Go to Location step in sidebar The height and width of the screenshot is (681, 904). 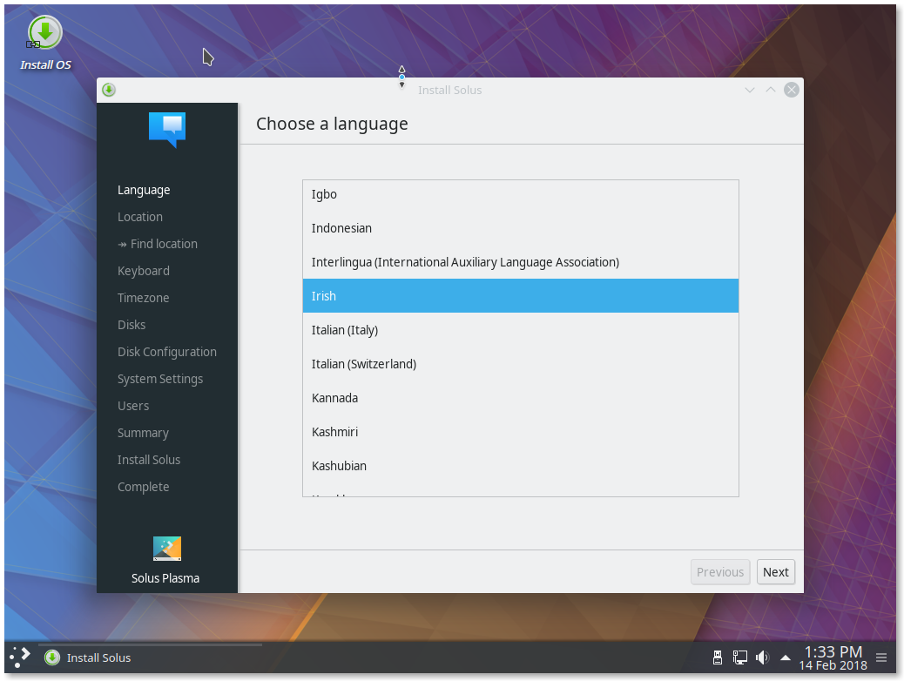point(140,217)
